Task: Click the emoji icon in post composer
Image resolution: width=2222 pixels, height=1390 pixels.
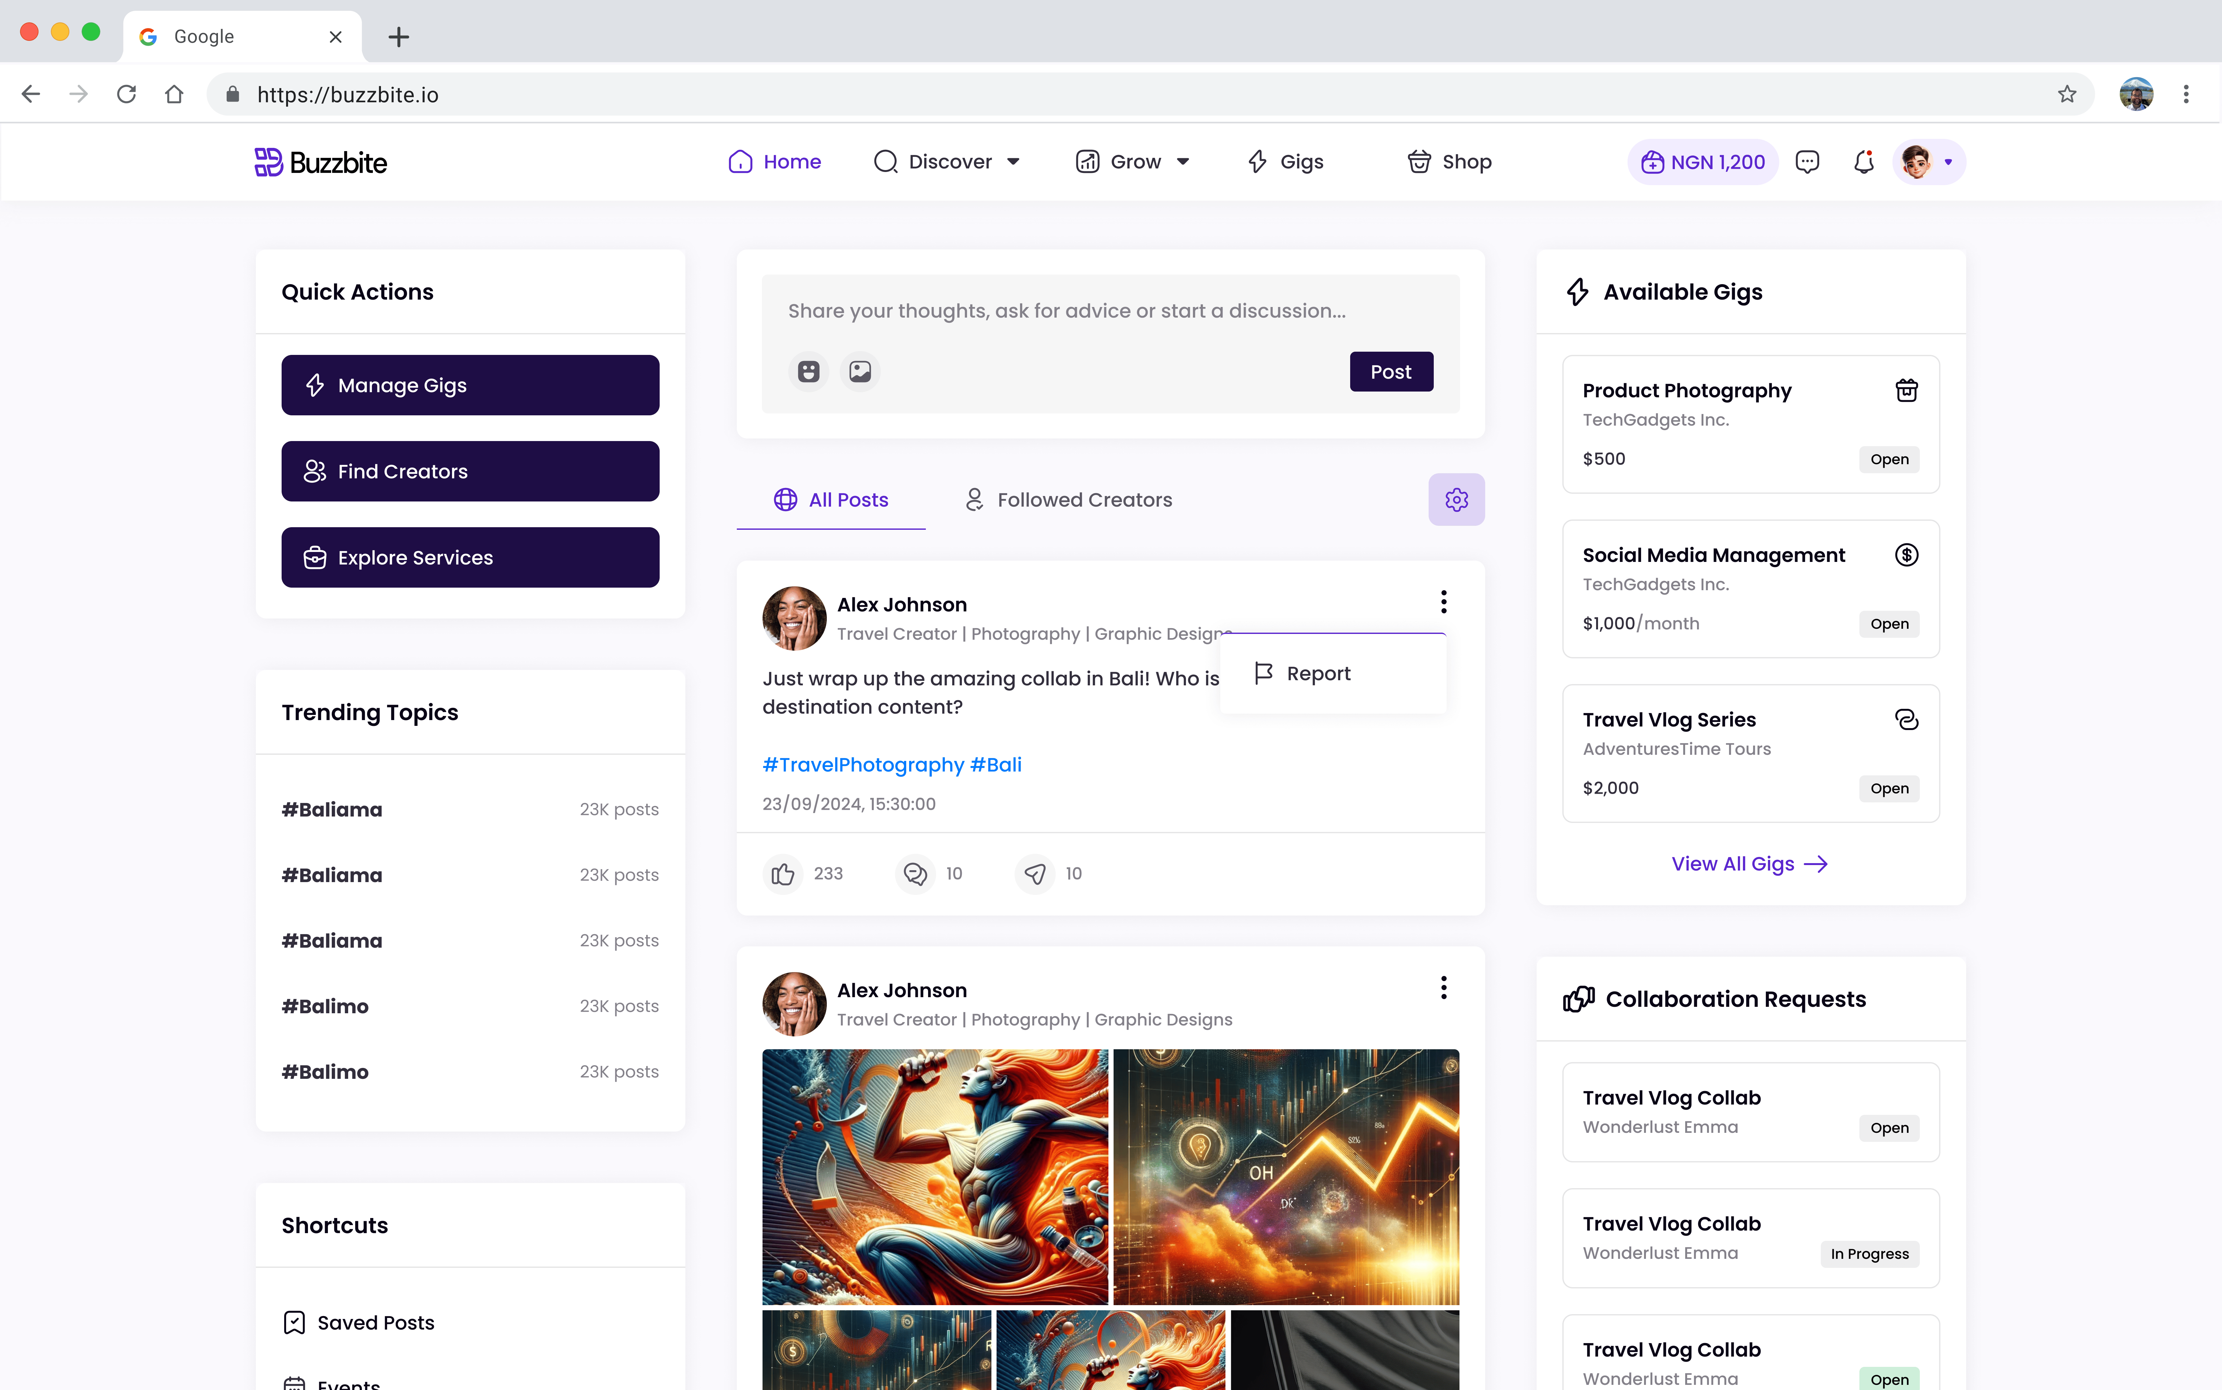Action: (x=808, y=371)
